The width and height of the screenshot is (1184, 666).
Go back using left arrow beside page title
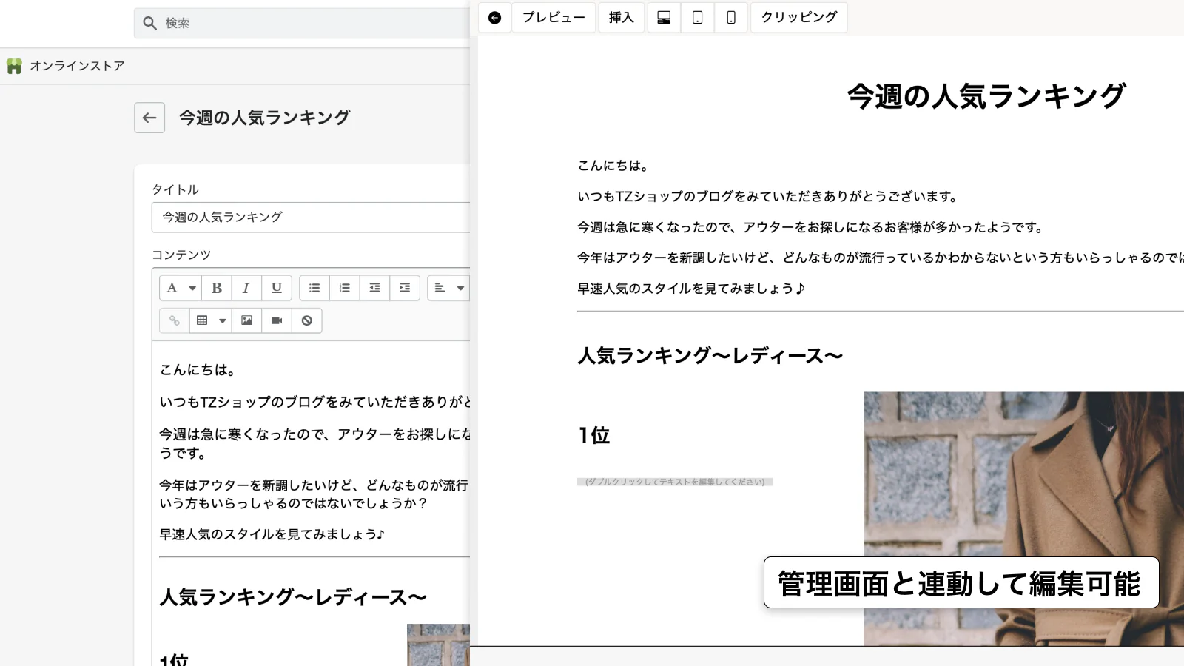click(x=149, y=118)
